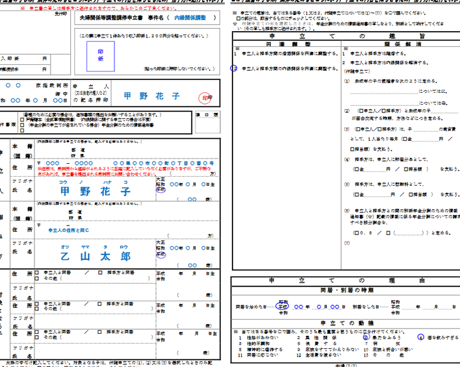Check 申立人 box in item (2) visitation
This screenshot has height=367, width=460.
pyautogui.click(x=361, y=111)
